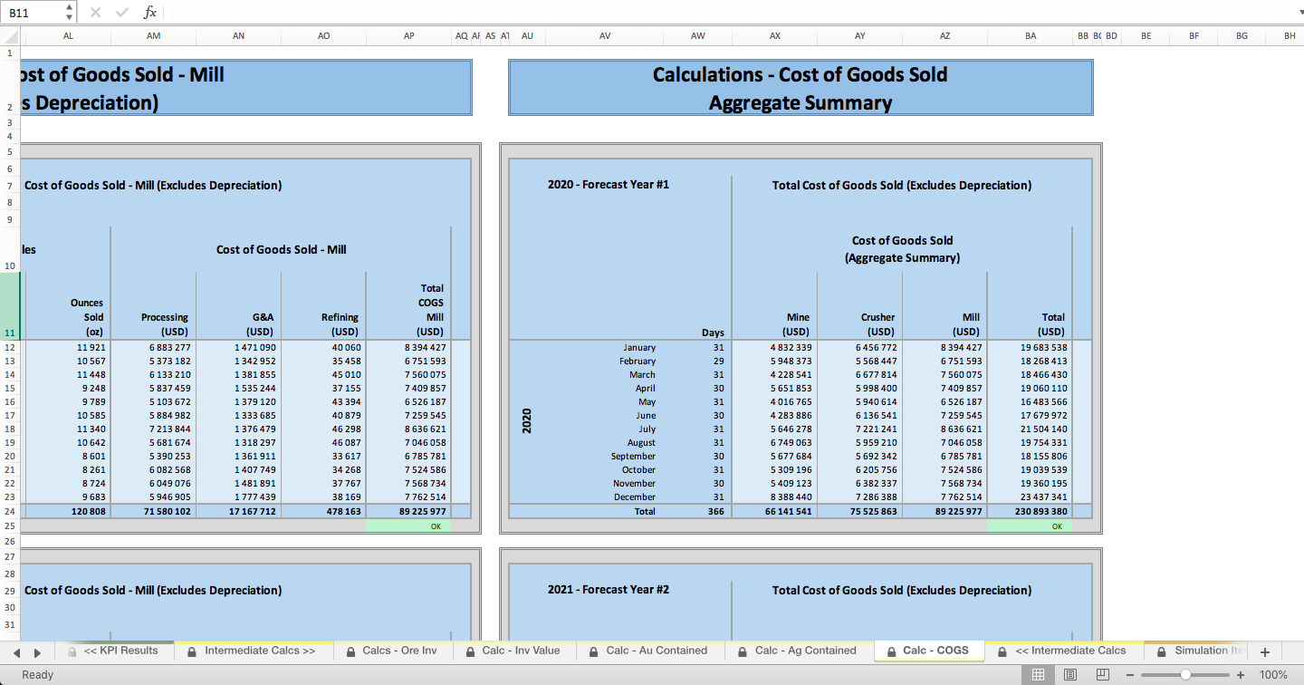Open the << KPI Results sheet tab
1304x685 pixels.
pos(112,651)
